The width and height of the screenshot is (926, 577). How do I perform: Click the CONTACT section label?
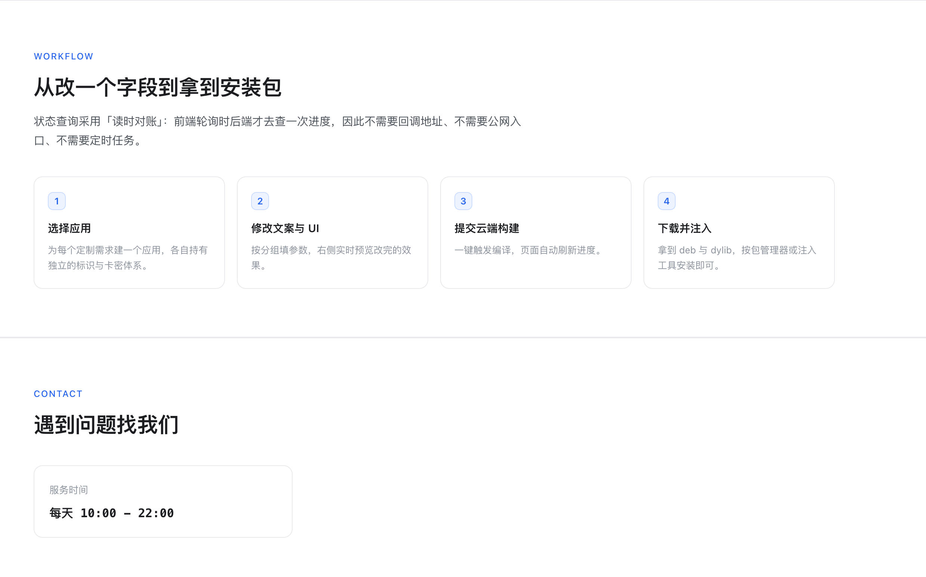click(x=58, y=394)
